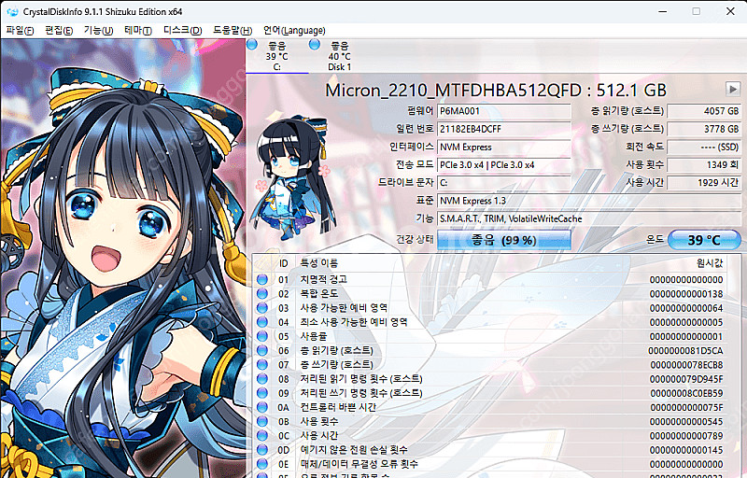Click status orb for 03 사용 가능한 예비 영역

coord(262,308)
